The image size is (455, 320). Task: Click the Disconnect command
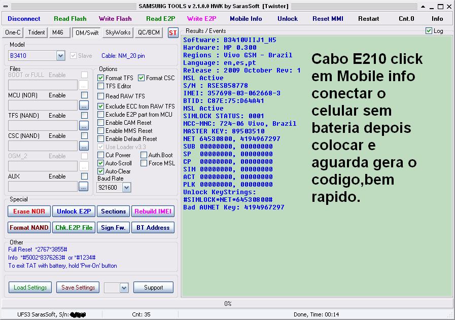tap(24, 19)
